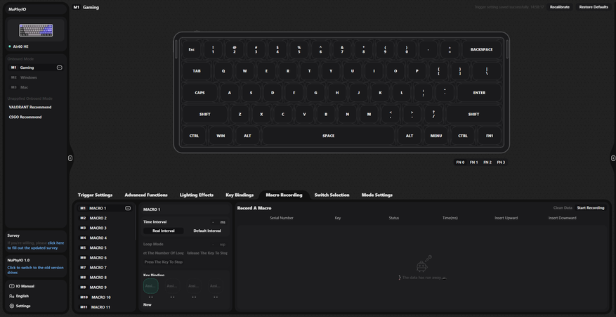This screenshot has width=616, height=317.
Task: Click the English language icon
Action: (x=12, y=296)
